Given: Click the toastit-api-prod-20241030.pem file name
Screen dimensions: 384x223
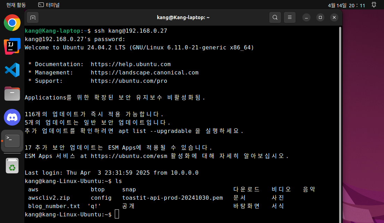Looking at the screenshot, I should [173, 198].
